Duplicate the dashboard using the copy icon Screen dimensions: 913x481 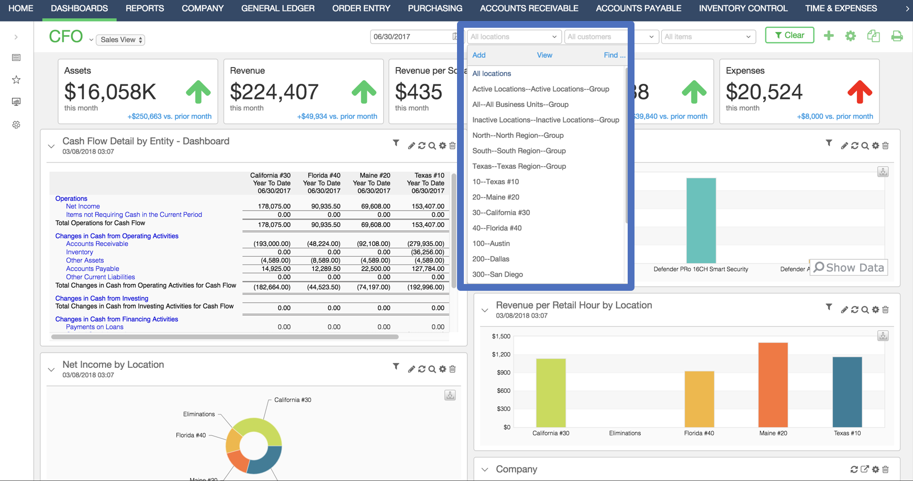coord(873,36)
